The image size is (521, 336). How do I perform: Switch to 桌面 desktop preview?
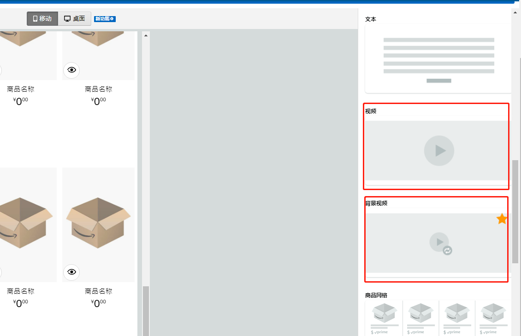pos(74,18)
